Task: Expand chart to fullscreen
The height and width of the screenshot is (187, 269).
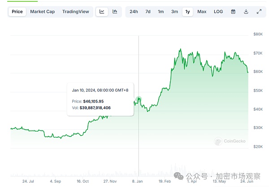Action: point(259,11)
